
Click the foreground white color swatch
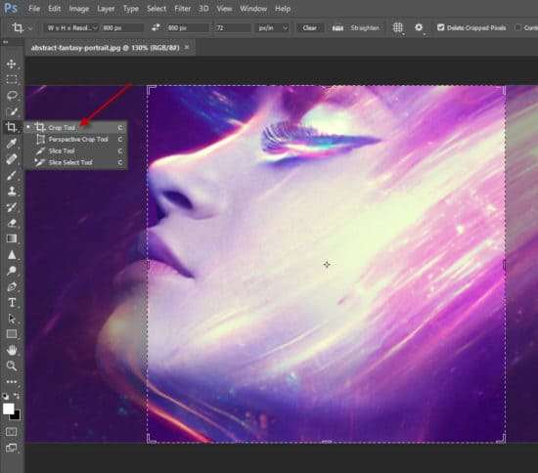[8, 408]
